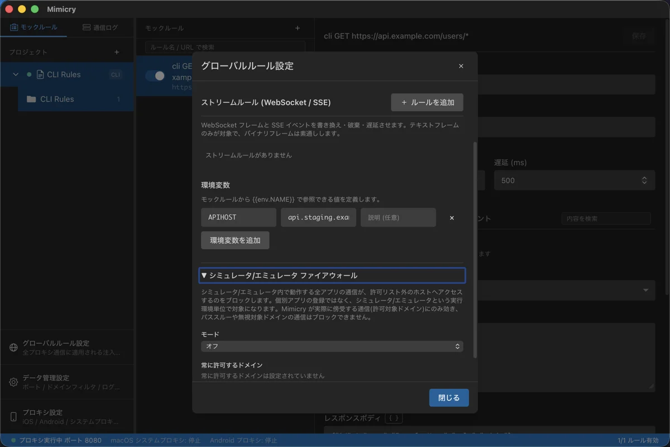Click the 遅延 field showing 500
The width and height of the screenshot is (670, 447).
(575, 180)
